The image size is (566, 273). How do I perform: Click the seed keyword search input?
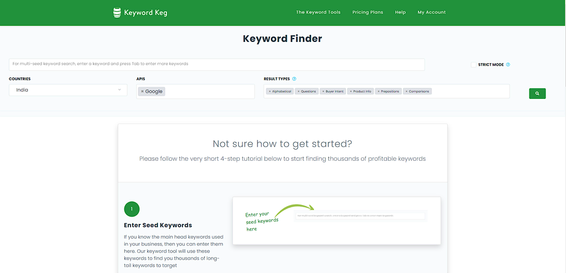coord(217,64)
